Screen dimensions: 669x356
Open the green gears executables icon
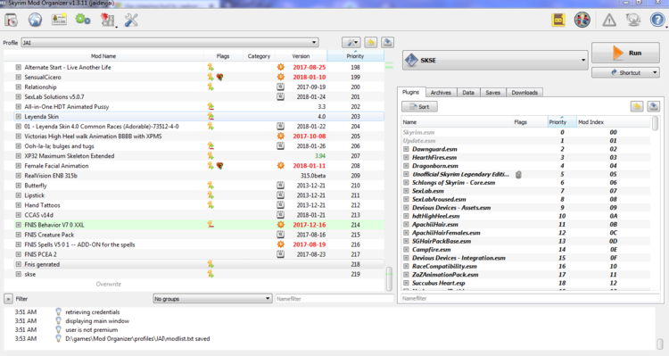point(83,20)
